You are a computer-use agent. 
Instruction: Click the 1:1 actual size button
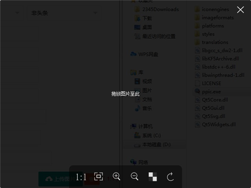[81, 177]
